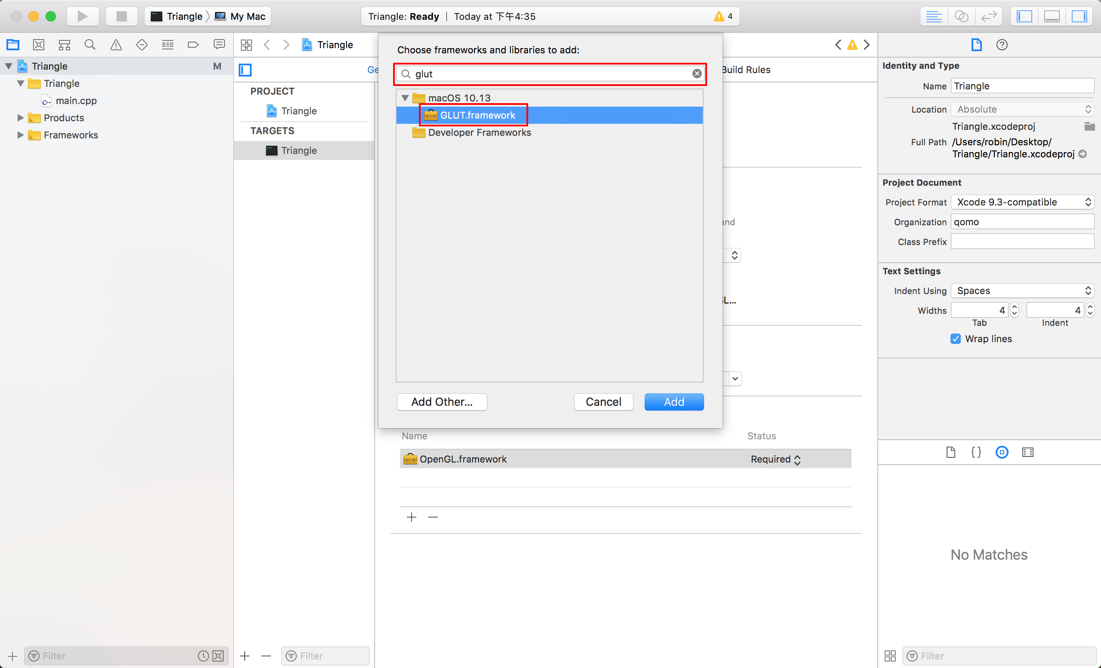The width and height of the screenshot is (1101, 668).
Task: Select GLUT.framework in the list
Action: (x=549, y=115)
